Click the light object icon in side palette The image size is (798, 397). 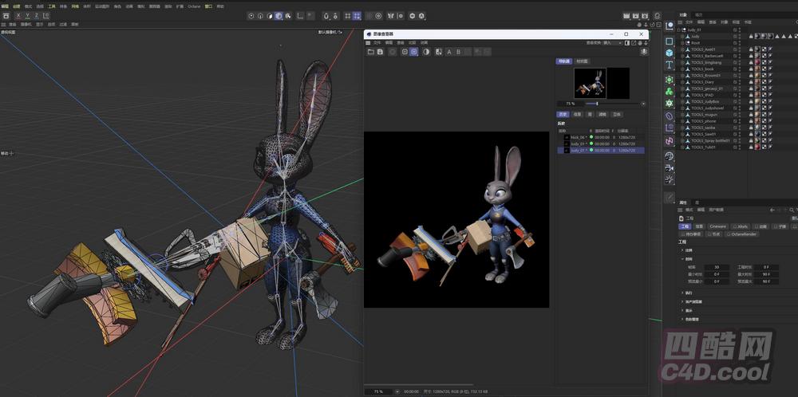(x=670, y=180)
